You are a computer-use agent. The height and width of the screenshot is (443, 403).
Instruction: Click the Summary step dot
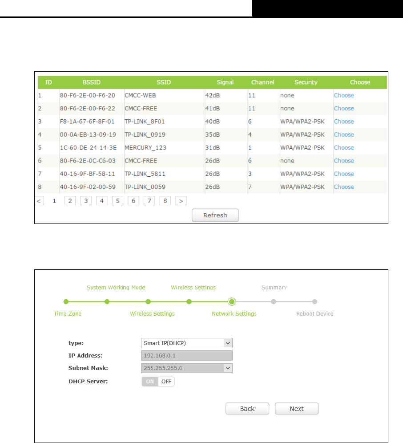pos(274,302)
